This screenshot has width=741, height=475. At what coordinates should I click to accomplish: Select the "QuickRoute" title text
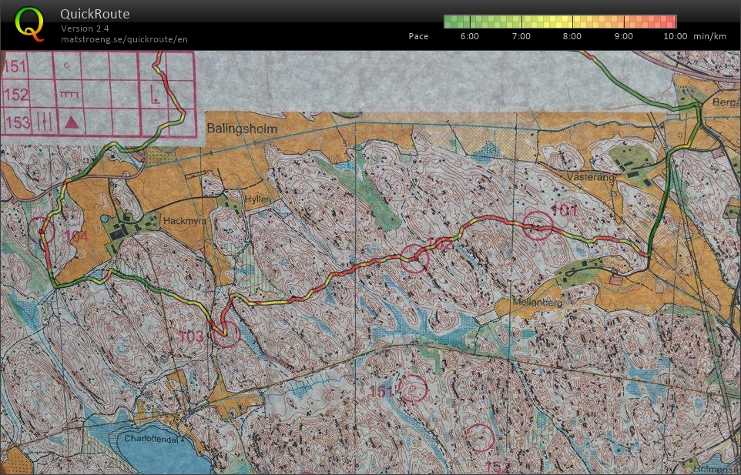click(x=95, y=14)
